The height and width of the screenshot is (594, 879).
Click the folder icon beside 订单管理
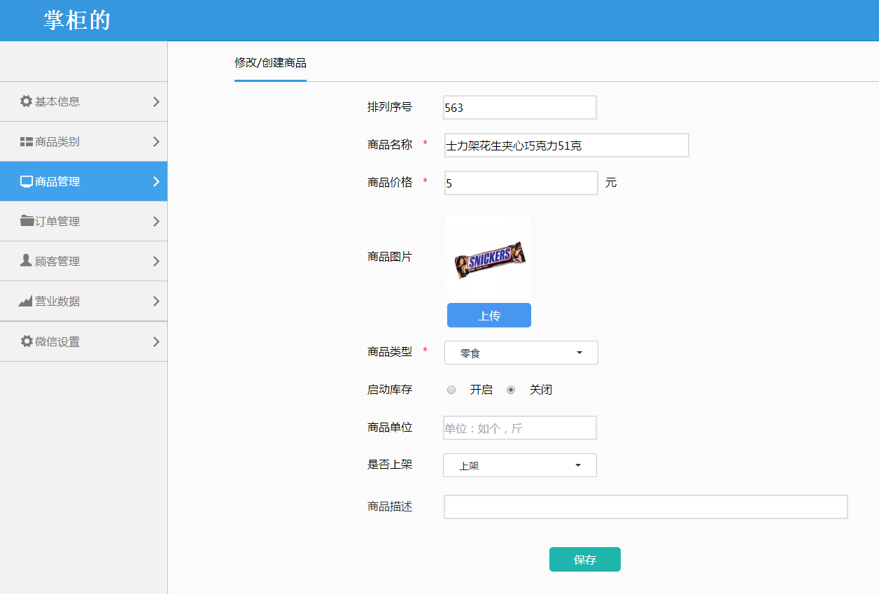tap(27, 221)
